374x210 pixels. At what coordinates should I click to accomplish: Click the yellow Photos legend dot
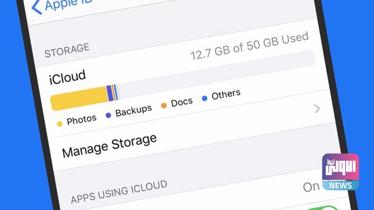click(x=59, y=123)
